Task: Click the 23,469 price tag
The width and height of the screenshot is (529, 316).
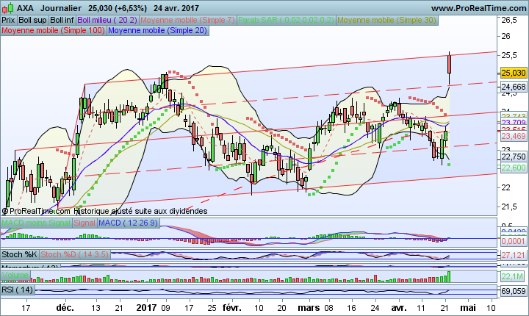Action: point(514,136)
